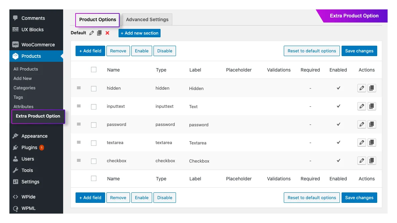
Task: Duplicate the checkbox field
Action: click(372, 161)
